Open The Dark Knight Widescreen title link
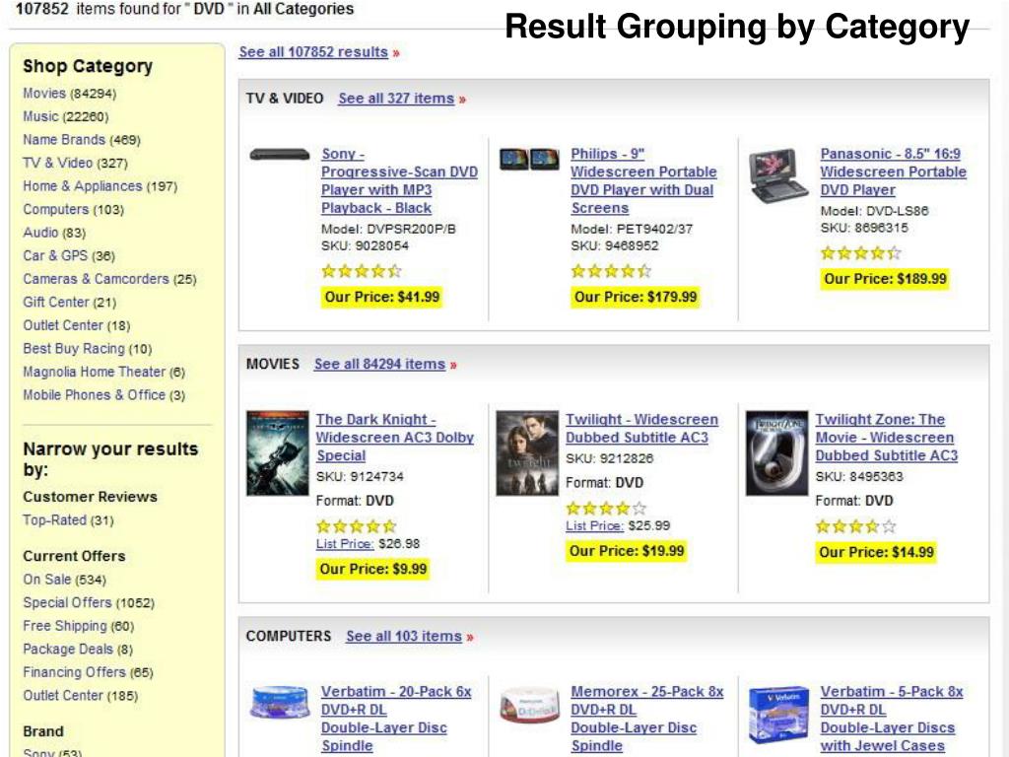The image size is (1009, 757). click(x=394, y=437)
